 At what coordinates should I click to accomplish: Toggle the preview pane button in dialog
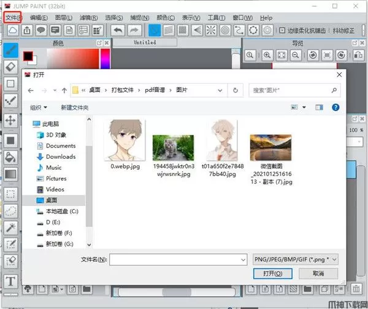coord(319,107)
